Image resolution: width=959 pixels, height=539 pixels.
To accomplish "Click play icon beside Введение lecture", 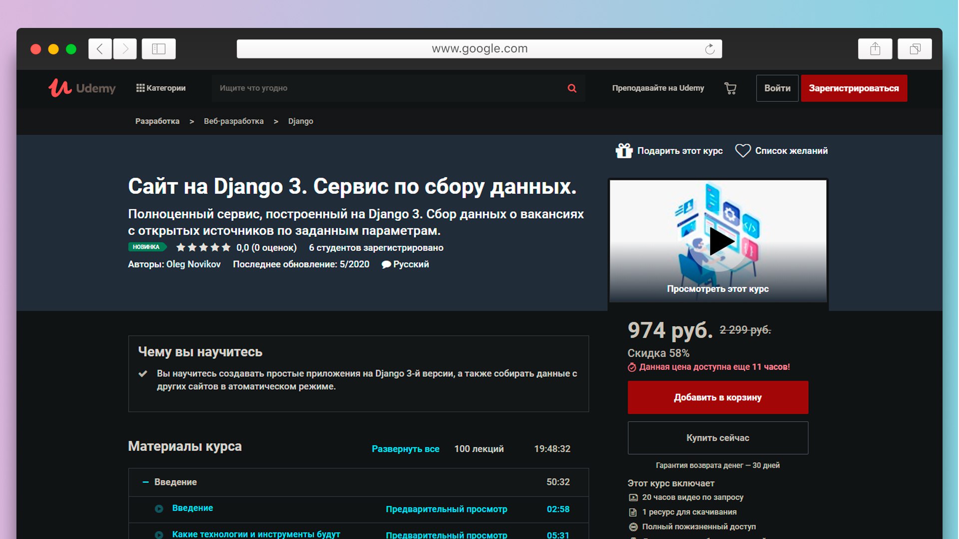I will [159, 509].
